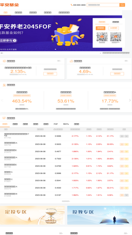Select the first banner carousel dot

[56, 49]
